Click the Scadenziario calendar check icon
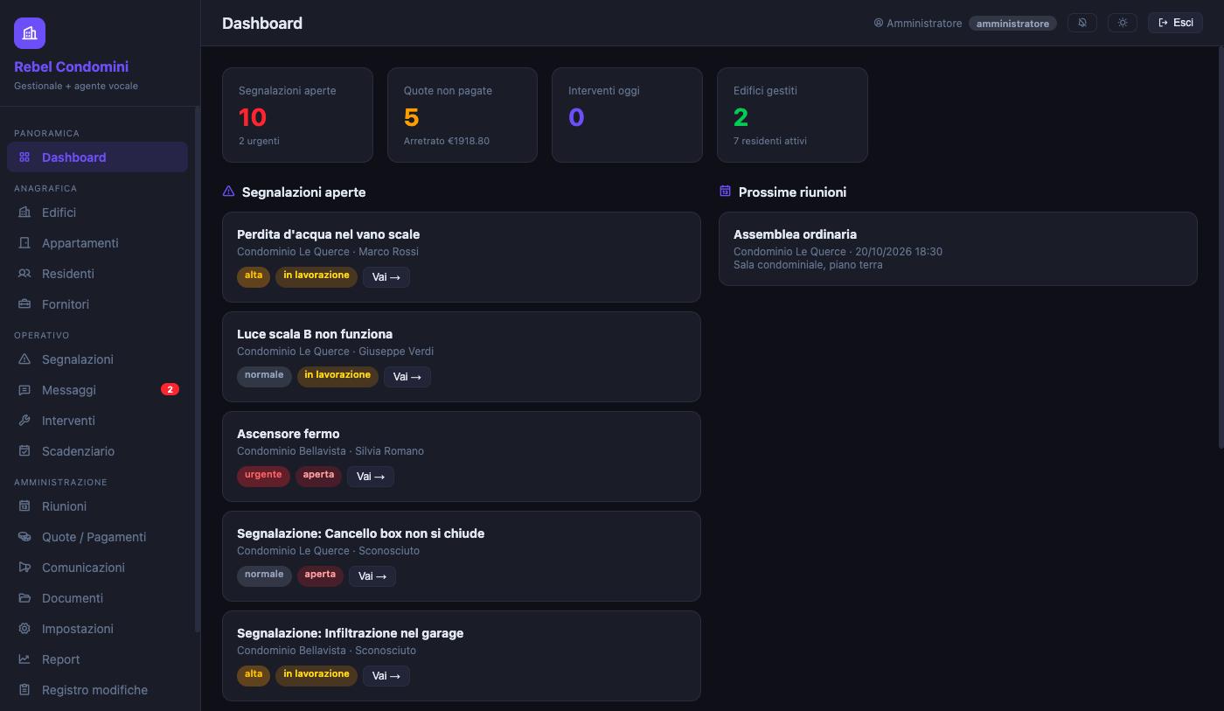The width and height of the screenshot is (1224, 711). coord(24,451)
